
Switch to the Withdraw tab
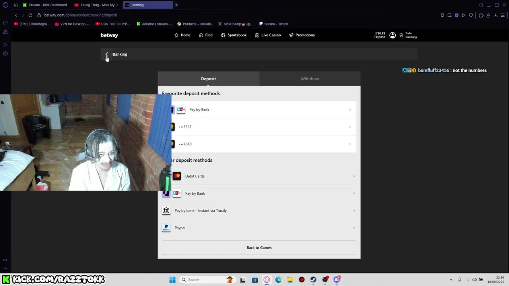click(310, 79)
